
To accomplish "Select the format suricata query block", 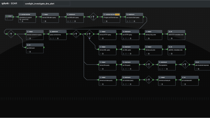I will 108,81.
